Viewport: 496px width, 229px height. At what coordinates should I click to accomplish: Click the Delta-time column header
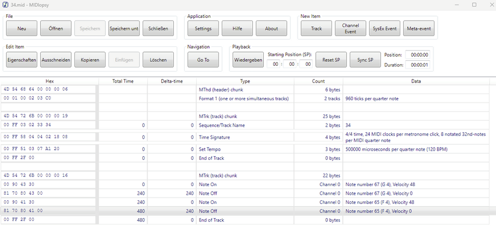pyautogui.click(x=171, y=81)
